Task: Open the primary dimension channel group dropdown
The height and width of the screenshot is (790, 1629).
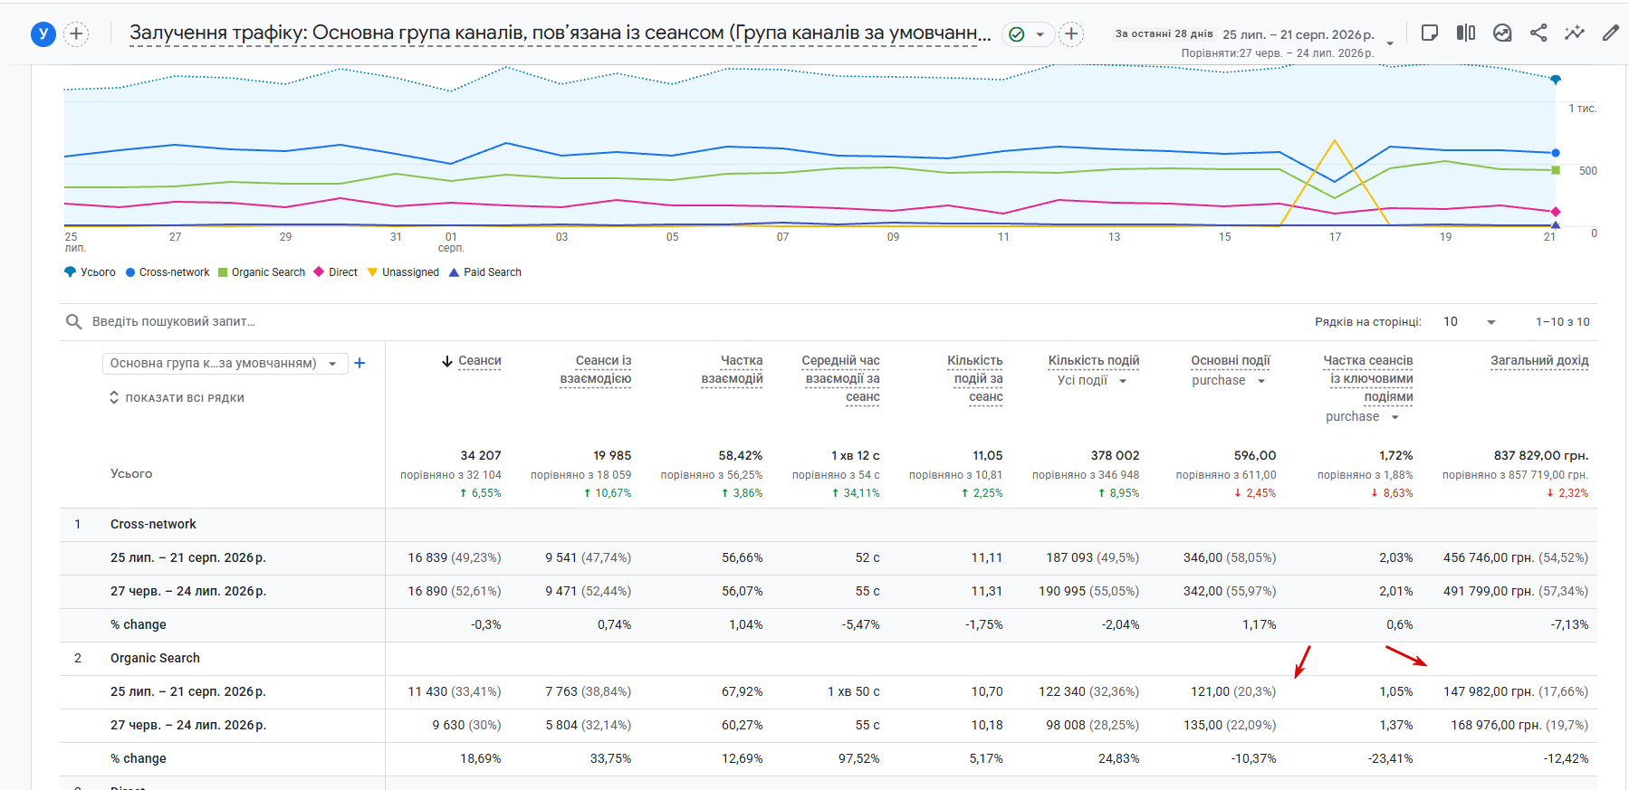Action: click(225, 363)
